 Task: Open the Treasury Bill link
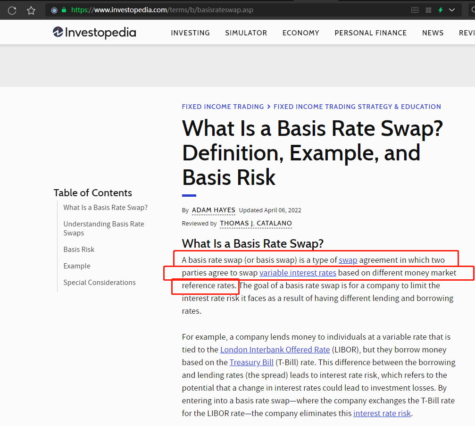[x=251, y=362]
